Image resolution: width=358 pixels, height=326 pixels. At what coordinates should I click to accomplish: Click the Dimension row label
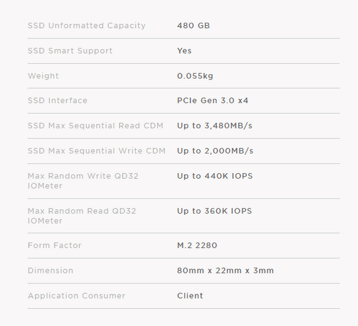(50, 270)
